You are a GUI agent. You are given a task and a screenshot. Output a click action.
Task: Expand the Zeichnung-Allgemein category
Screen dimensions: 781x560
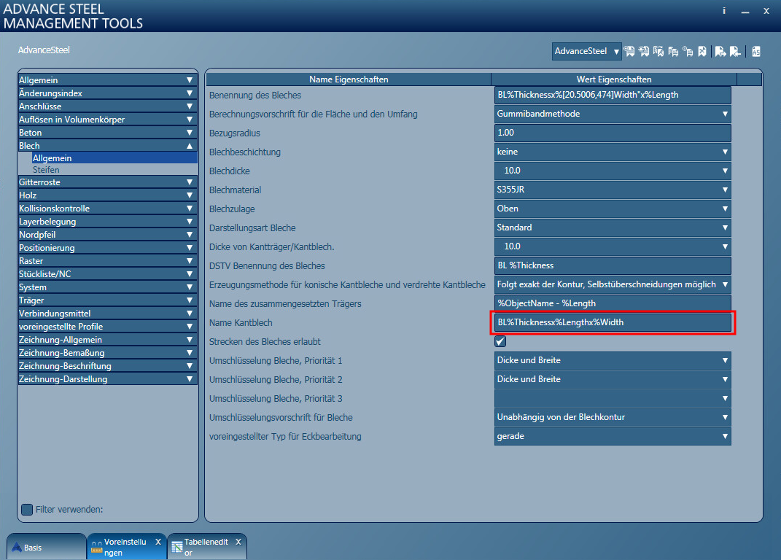[108, 340]
